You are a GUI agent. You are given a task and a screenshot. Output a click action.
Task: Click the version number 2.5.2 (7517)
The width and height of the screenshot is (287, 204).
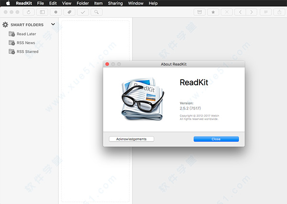click(x=190, y=108)
